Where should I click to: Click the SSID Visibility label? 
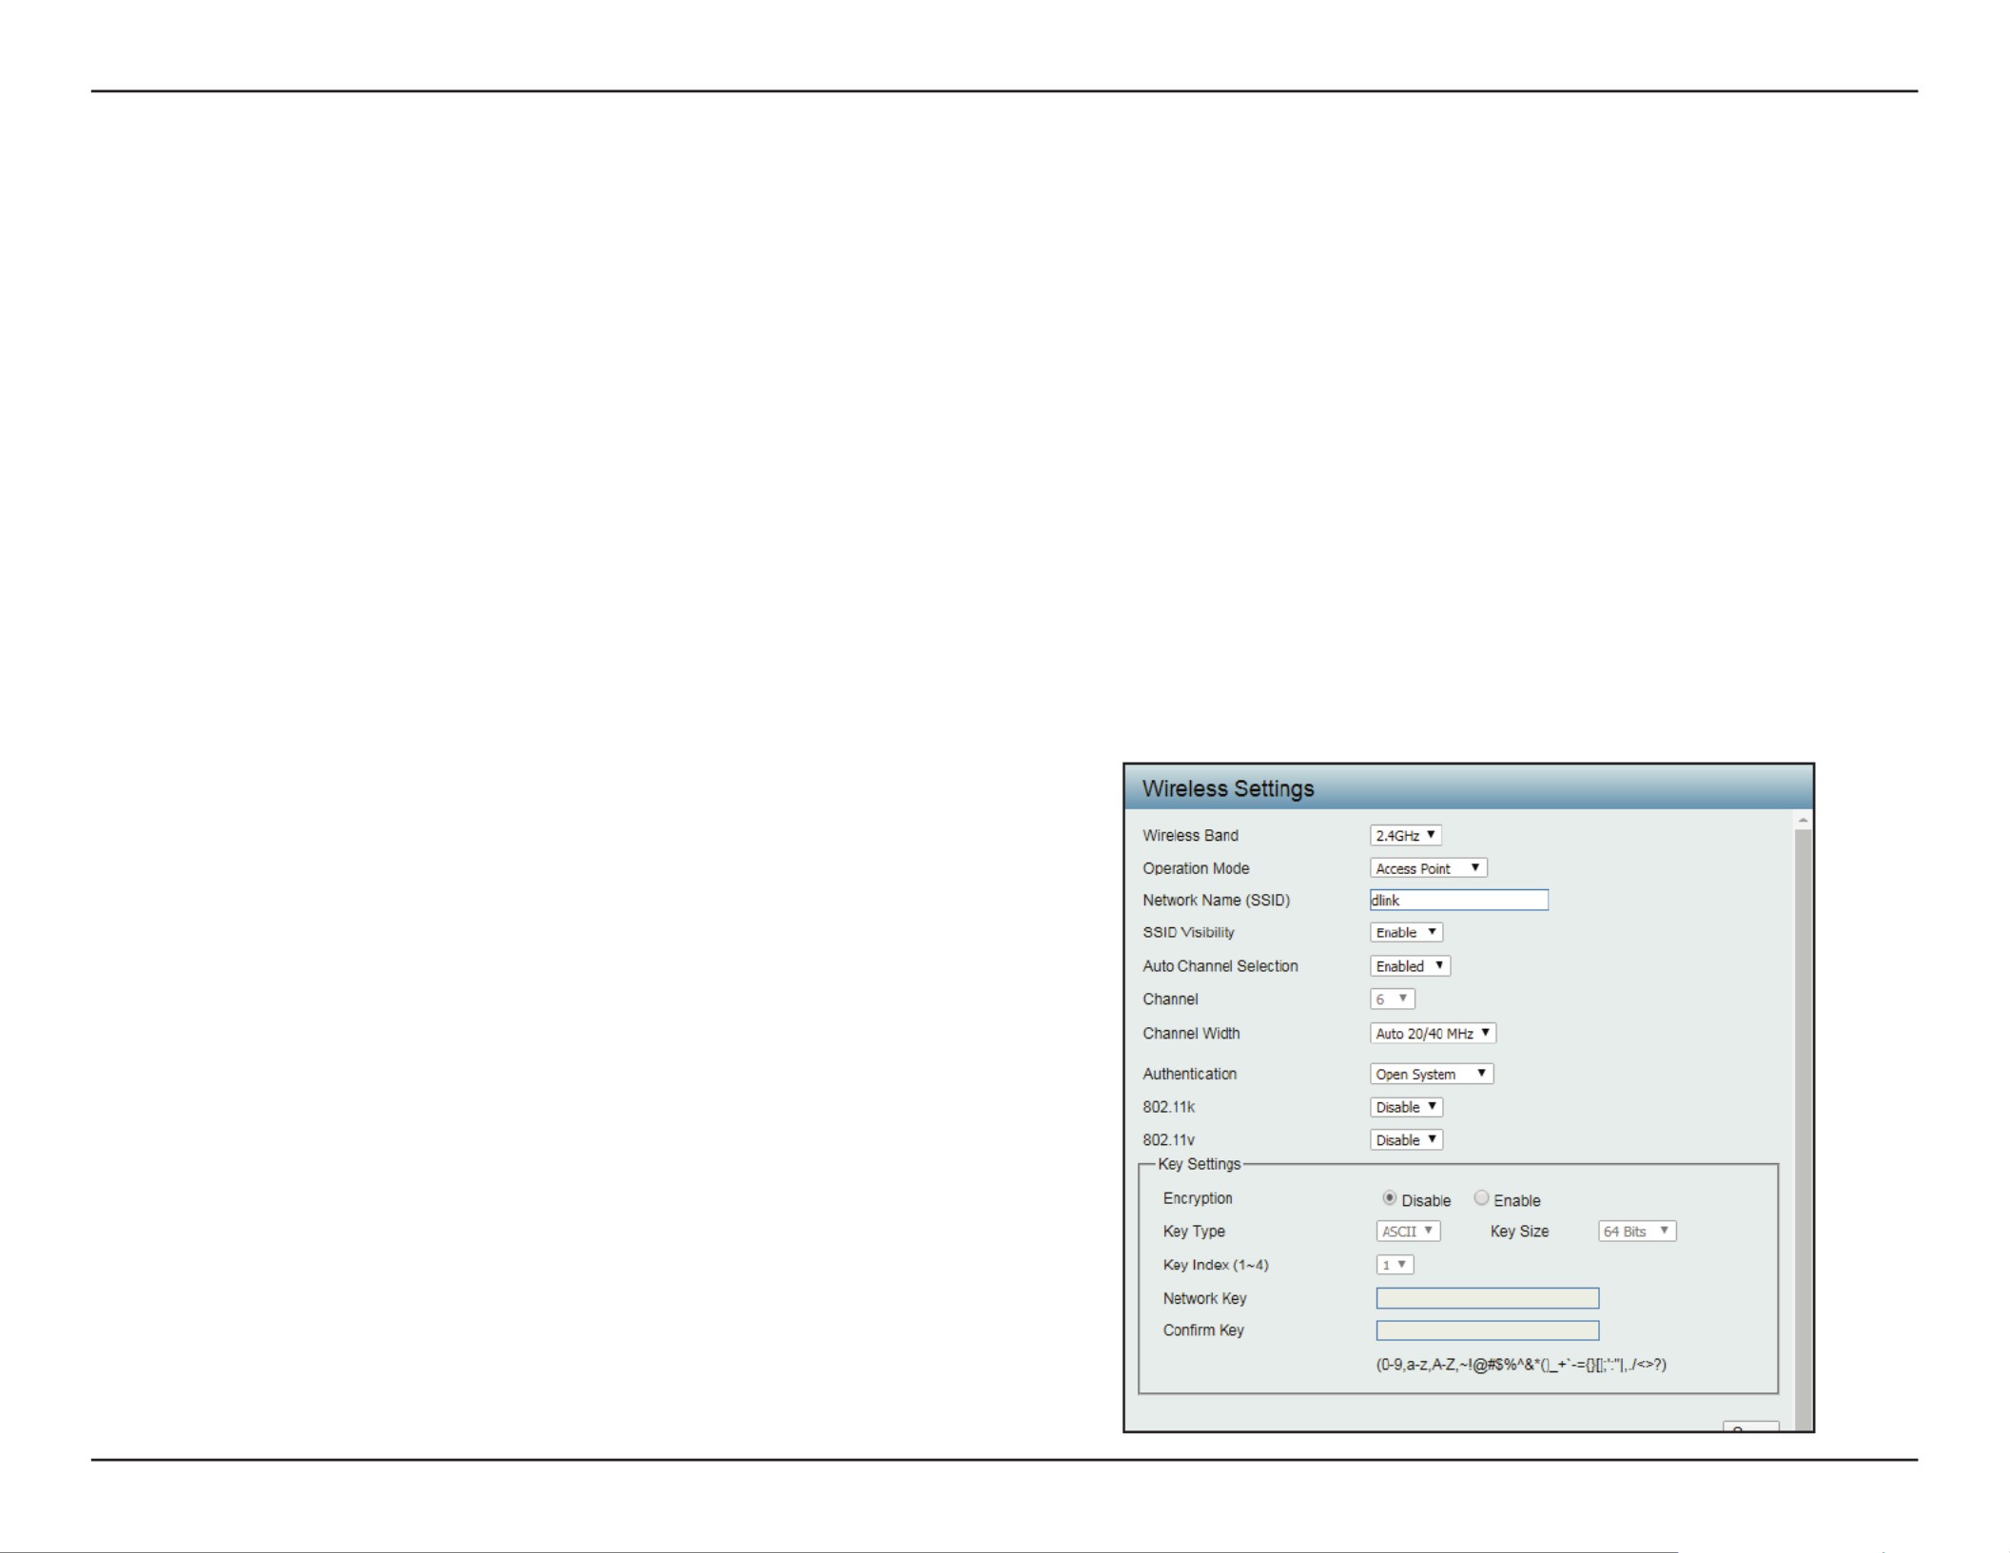tap(1188, 932)
